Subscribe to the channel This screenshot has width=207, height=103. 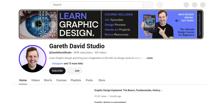(x=57, y=71)
